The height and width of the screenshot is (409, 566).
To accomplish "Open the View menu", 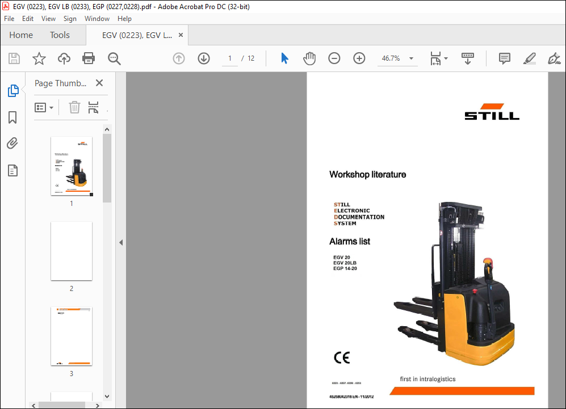I will [48, 19].
